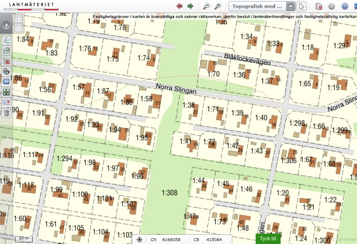Activate the pointer selection tool

click(301, 6)
